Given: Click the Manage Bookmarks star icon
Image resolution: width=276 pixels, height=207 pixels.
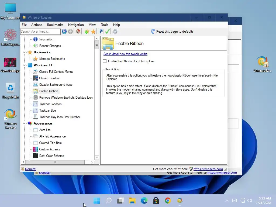Looking at the screenshot, I should tap(36, 58).
